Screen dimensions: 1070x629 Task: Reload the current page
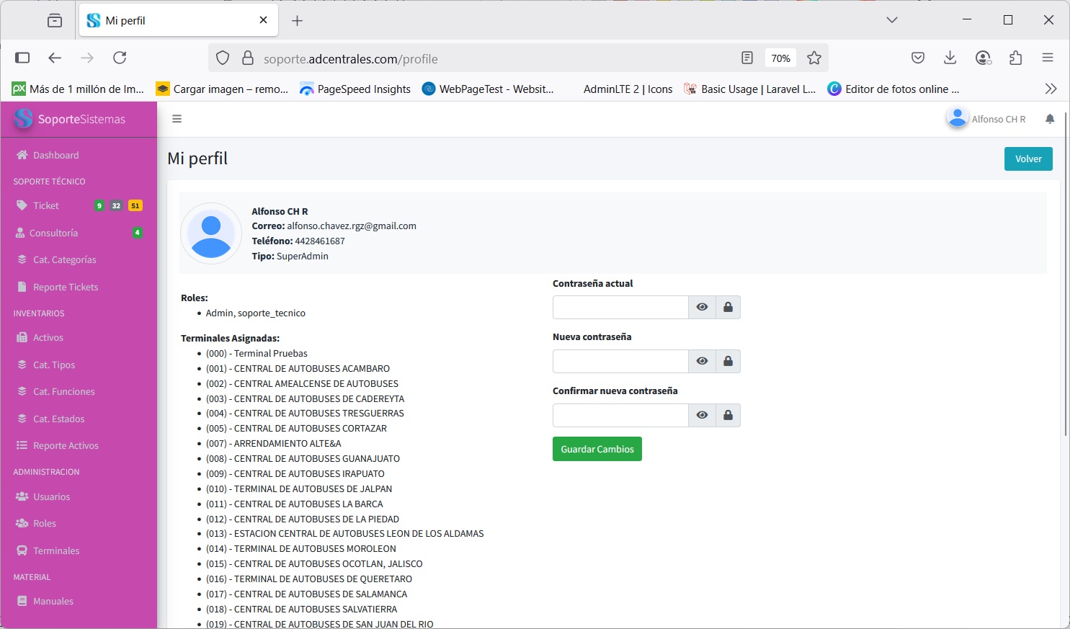120,58
